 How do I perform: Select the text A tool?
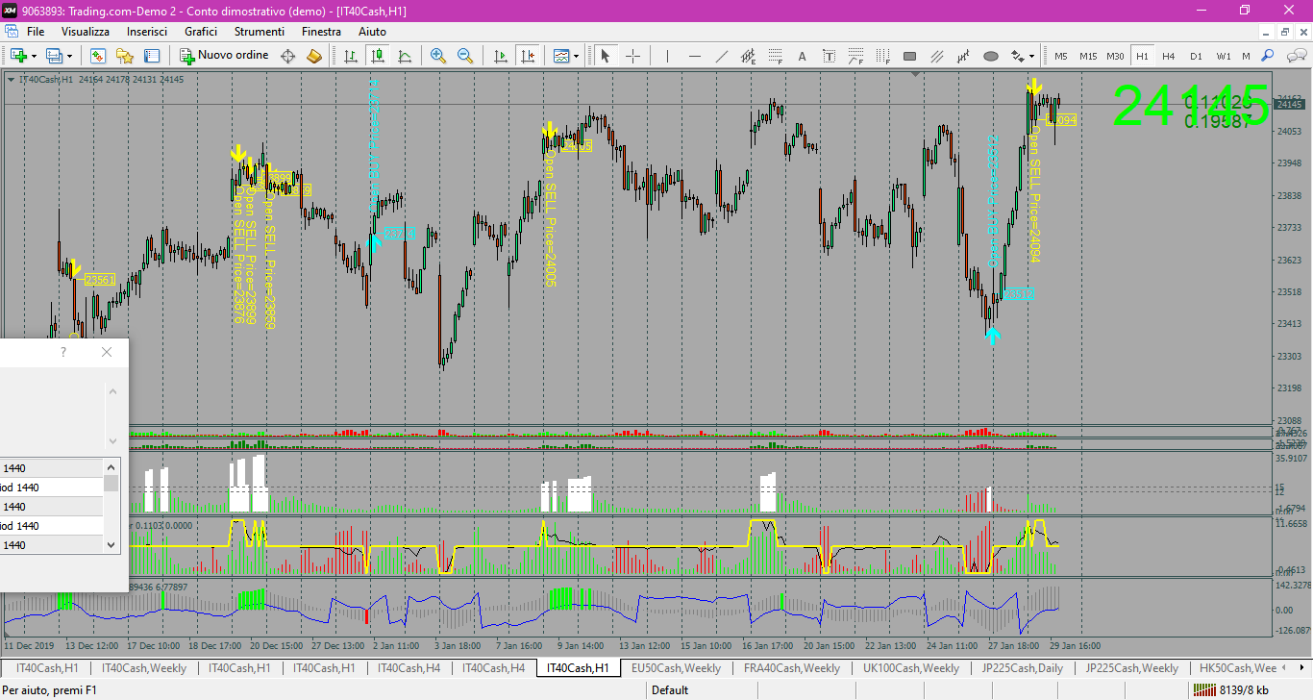[802, 56]
